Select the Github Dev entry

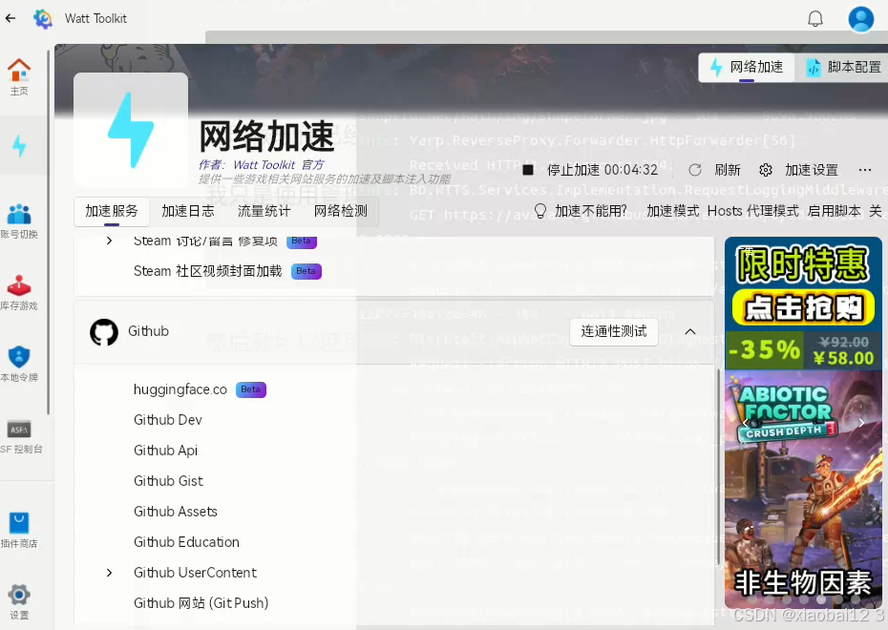[x=168, y=420]
